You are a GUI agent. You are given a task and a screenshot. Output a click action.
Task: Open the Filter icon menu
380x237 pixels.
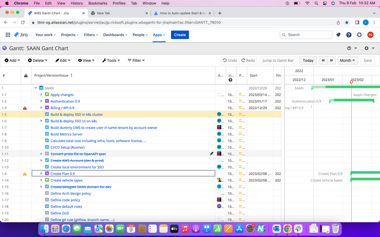(129, 60)
